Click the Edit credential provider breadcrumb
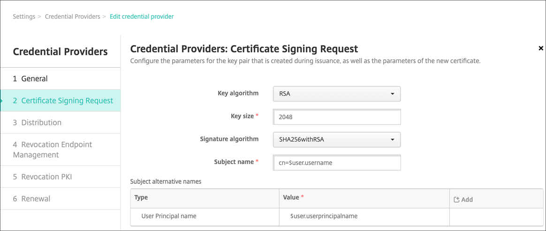 [x=142, y=16]
